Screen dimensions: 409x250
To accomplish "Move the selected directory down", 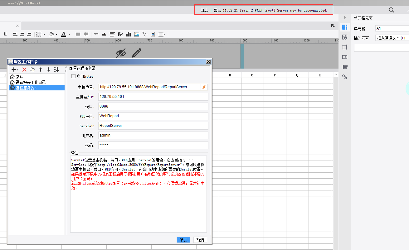I will click(x=49, y=70).
